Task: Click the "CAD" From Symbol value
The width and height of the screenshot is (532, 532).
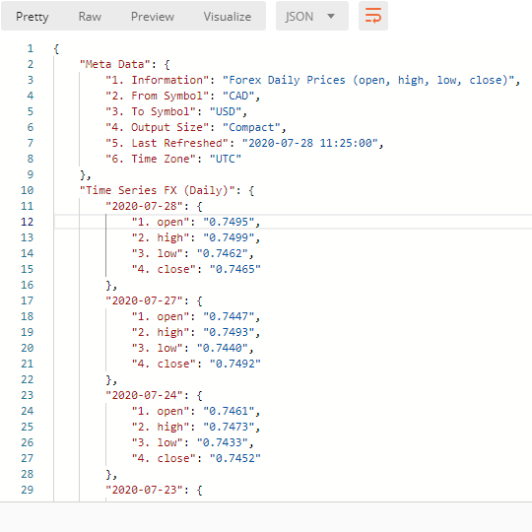Action: (x=238, y=96)
